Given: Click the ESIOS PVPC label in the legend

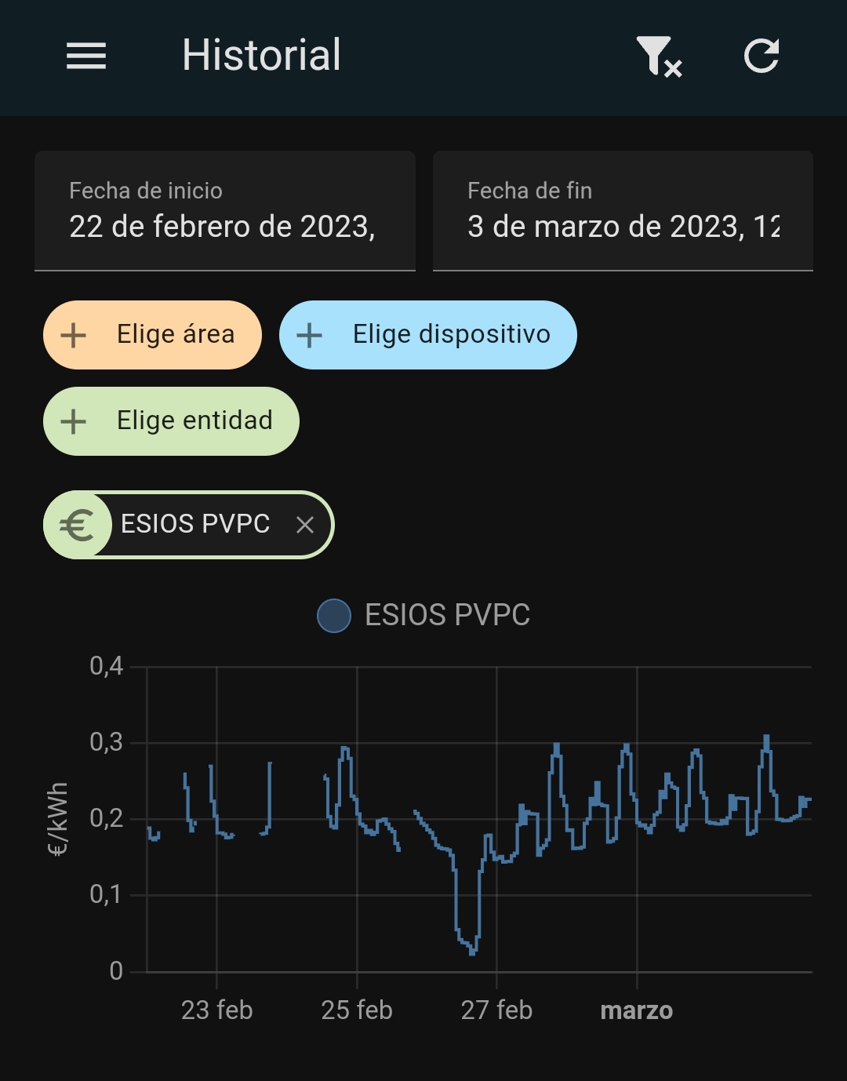Looking at the screenshot, I should (447, 615).
